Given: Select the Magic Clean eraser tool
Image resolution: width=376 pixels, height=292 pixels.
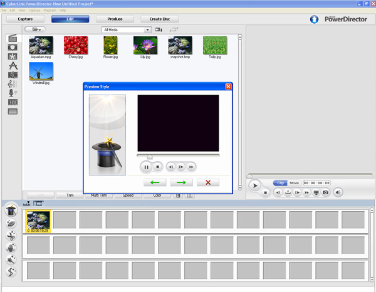Looking at the screenshot, I should (11, 224).
